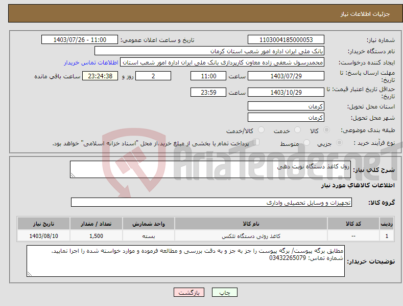Viewport: 403px width, 306px height.
Task: Click the delivery city field کرمان
Action: pos(286,118)
